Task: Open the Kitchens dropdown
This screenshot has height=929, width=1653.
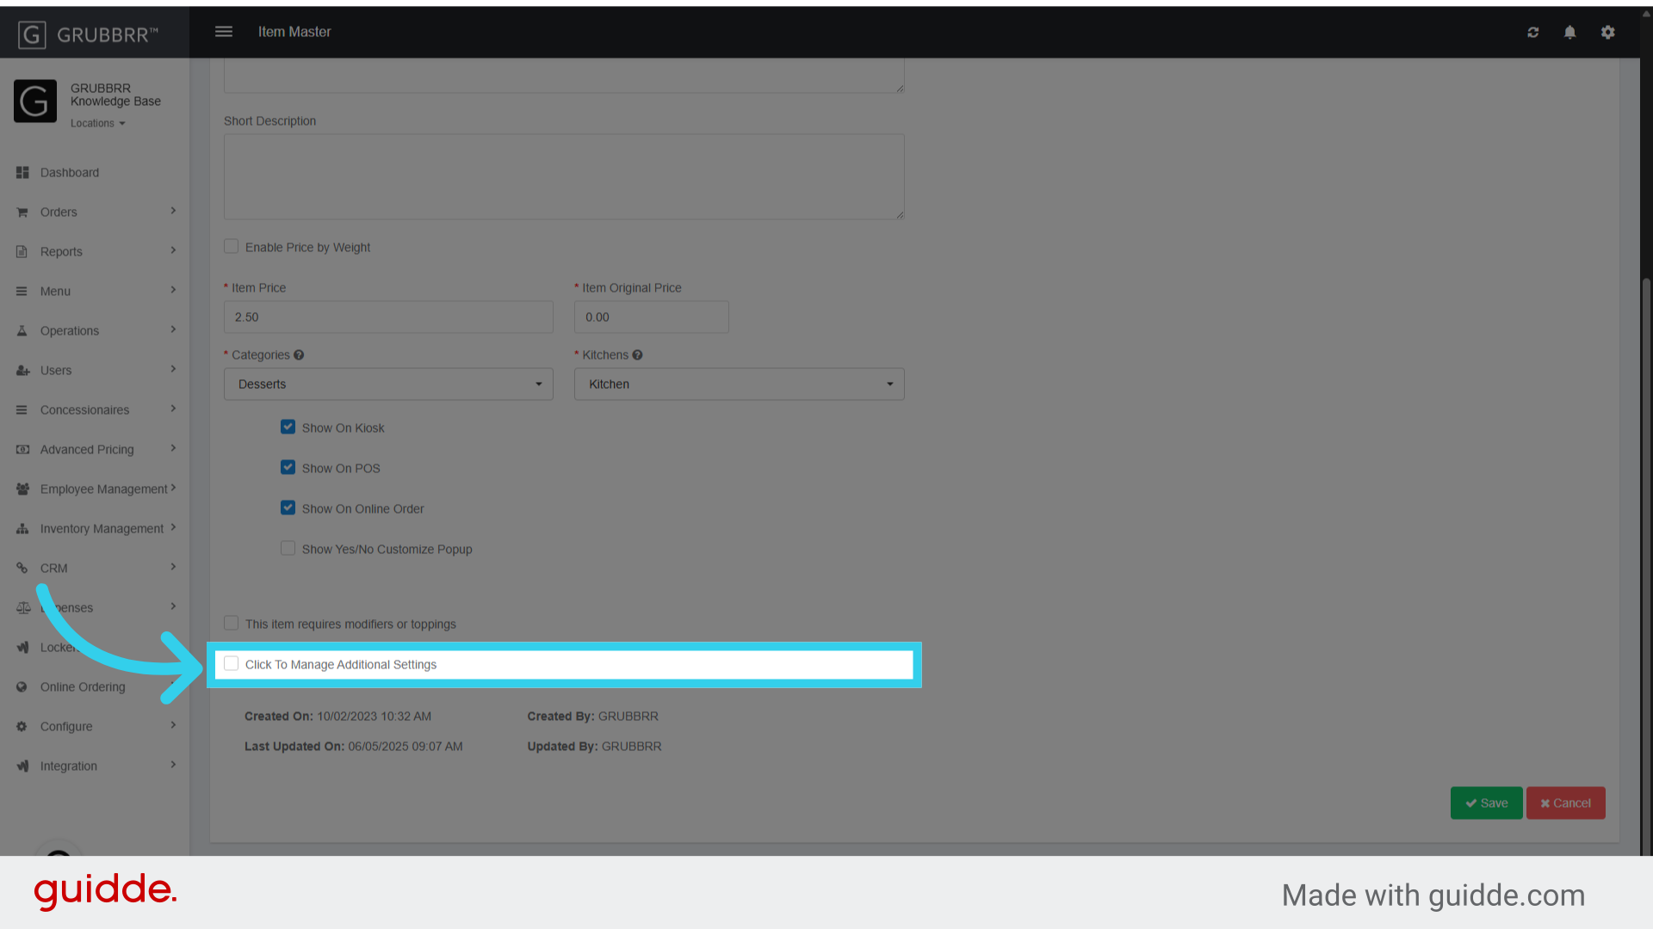Action: (x=739, y=385)
